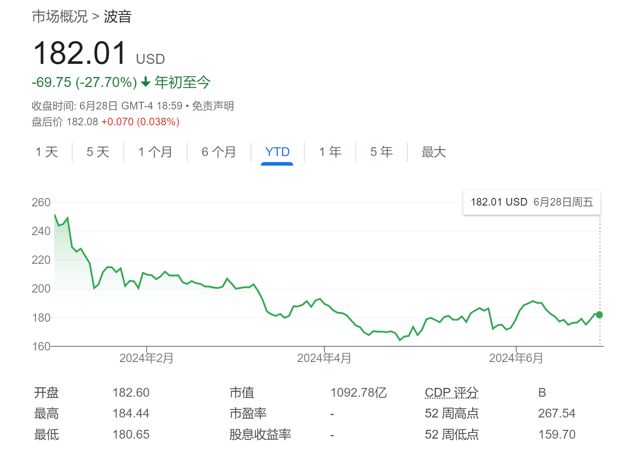Click the 市值 label

pyautogui.click(x=242, y=393)
